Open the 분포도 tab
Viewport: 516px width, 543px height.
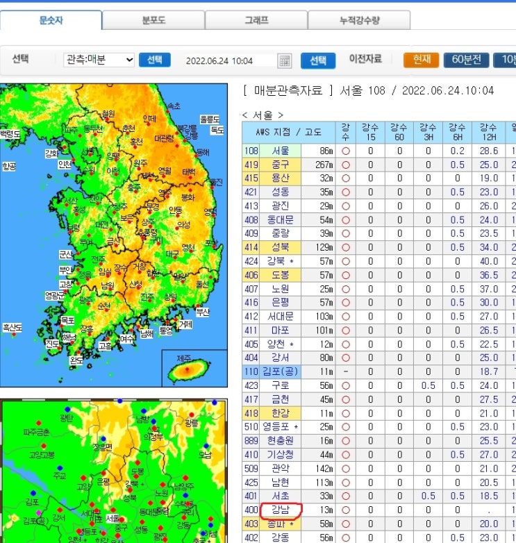click(153, 20)
